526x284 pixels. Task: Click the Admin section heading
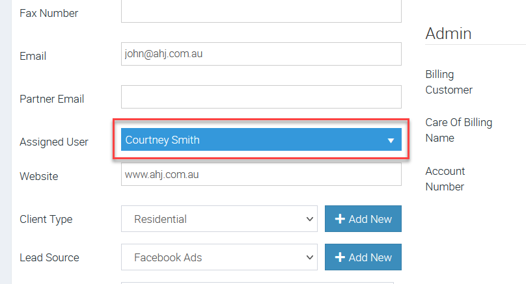click(449, 34)
